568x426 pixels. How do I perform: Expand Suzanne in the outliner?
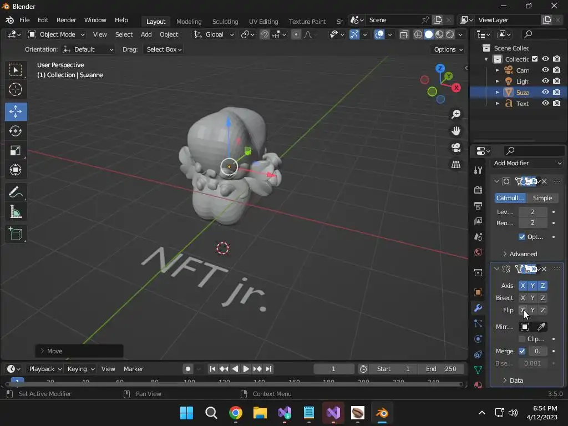tap(498, 93)
